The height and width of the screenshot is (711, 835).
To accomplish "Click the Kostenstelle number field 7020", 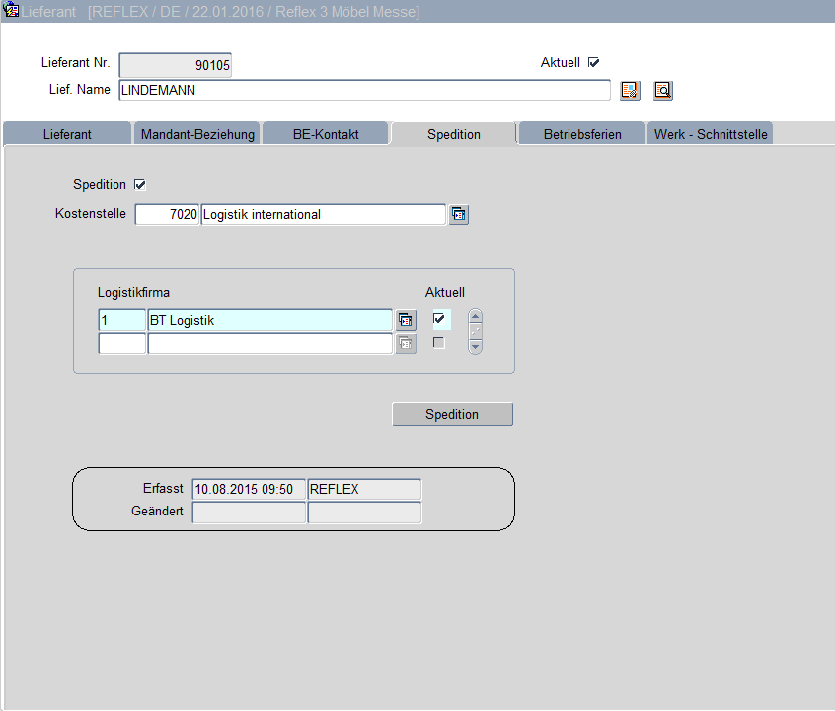I will coord(167,214).
